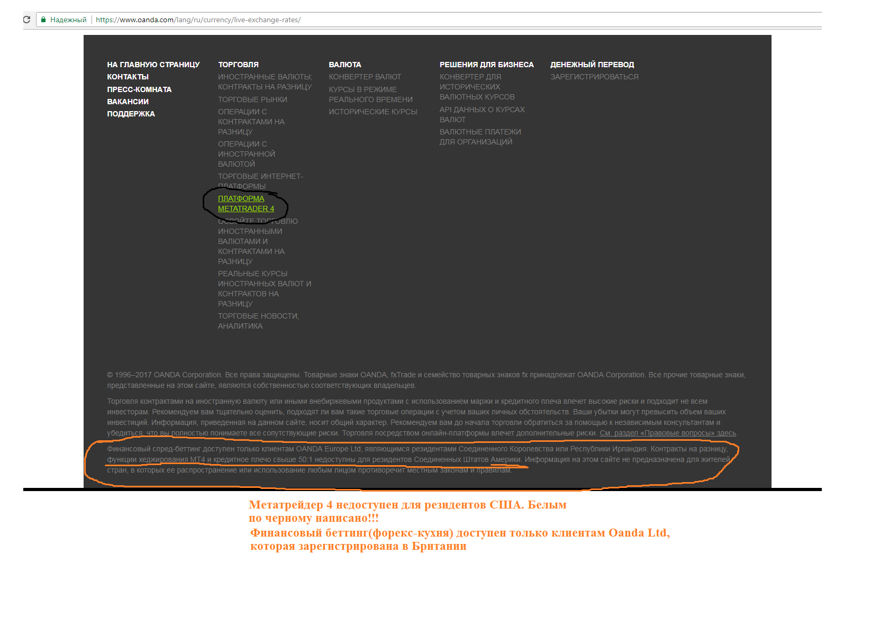Click the ДЕНЕЖНЫЙ ПЕРЕВОД heading

point(592,65)
